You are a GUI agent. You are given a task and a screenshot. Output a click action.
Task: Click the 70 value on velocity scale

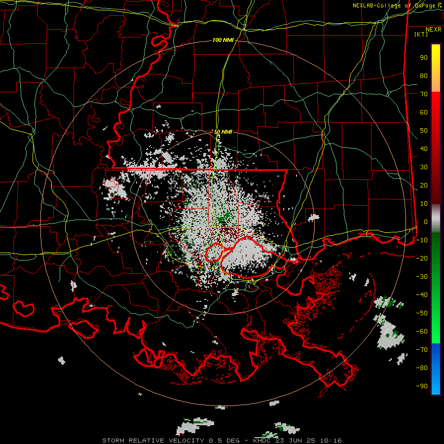424,94
